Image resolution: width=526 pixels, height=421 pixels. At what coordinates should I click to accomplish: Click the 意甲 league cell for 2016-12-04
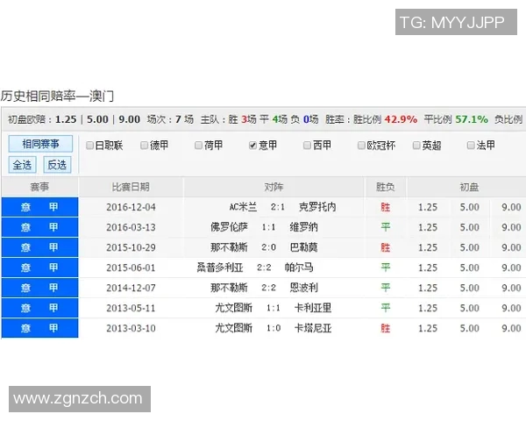click(x=40, y=207)
